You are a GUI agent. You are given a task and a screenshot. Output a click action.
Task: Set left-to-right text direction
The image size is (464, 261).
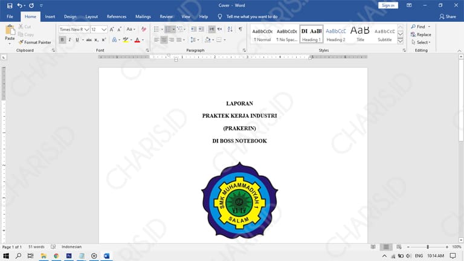click(211, 29)
